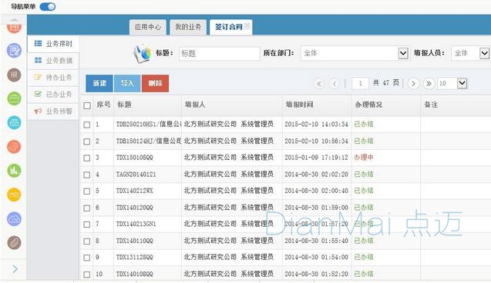Open the 待办业务 menu item
This screenshot has height=283, width=491.
[53, 77]
